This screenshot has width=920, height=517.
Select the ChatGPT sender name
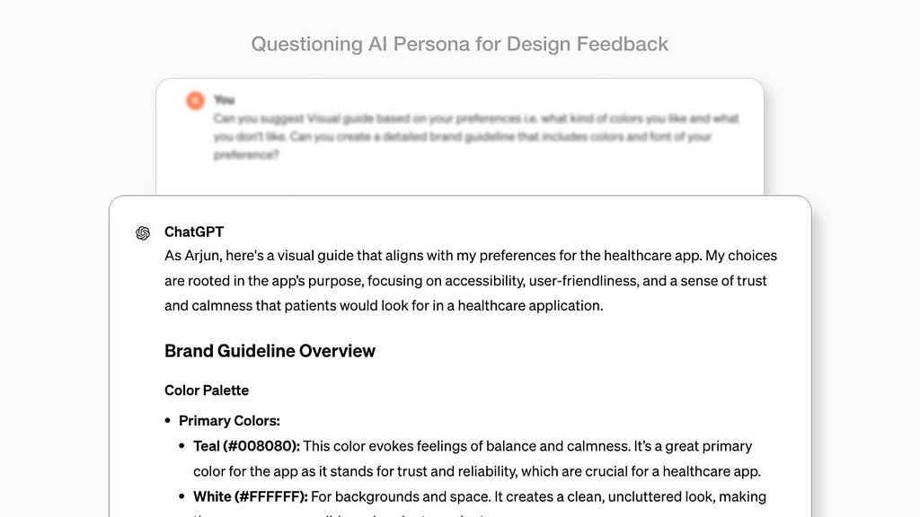(x=194, y=232)
